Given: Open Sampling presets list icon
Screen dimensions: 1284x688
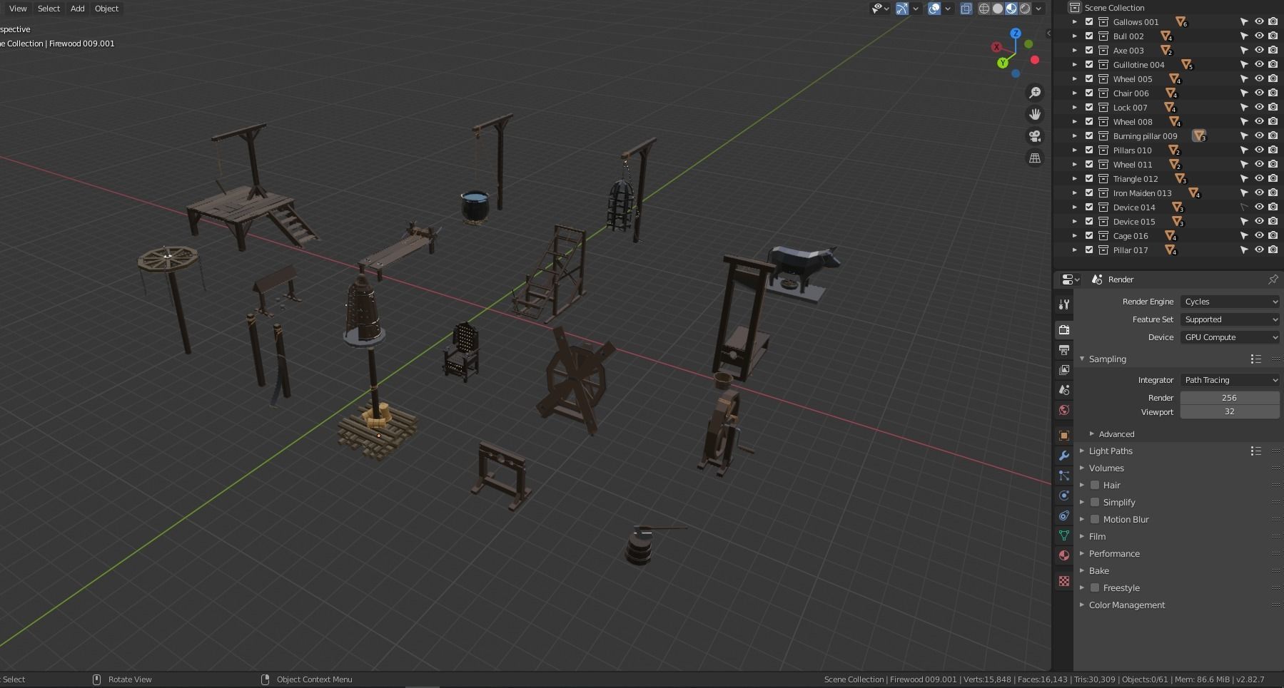Looking at the screenshot, I should (x=1255, y=359).
